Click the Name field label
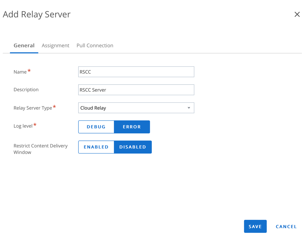 pos(20,72)
